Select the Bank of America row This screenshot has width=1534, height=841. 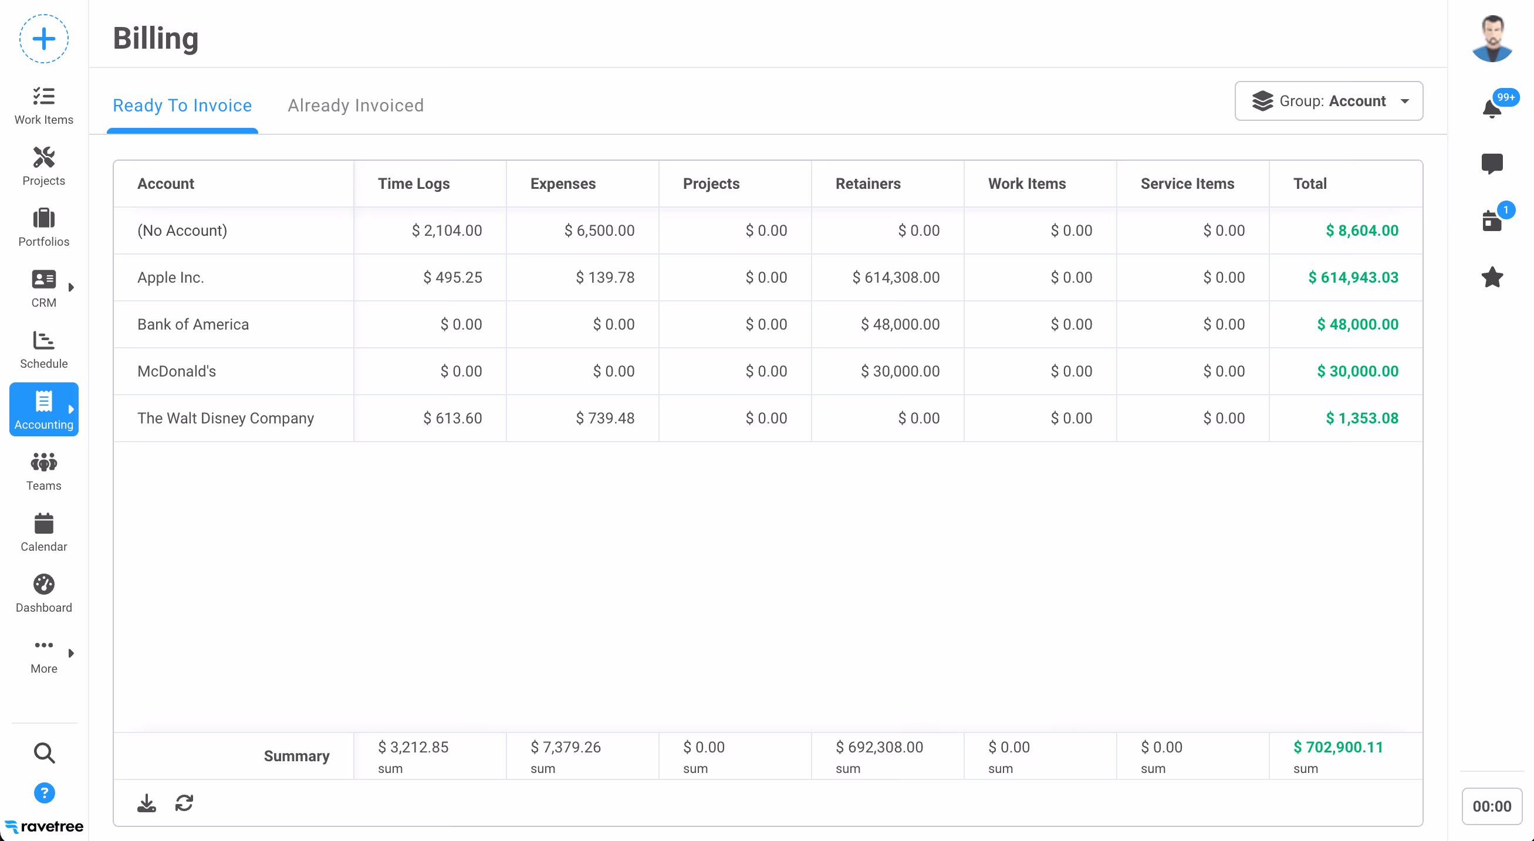pos(768,324)
